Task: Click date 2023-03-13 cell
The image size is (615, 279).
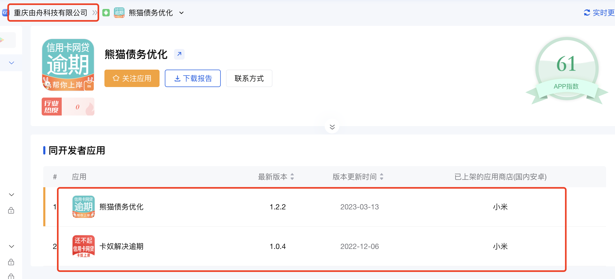Action: click(x=359, y=207)
